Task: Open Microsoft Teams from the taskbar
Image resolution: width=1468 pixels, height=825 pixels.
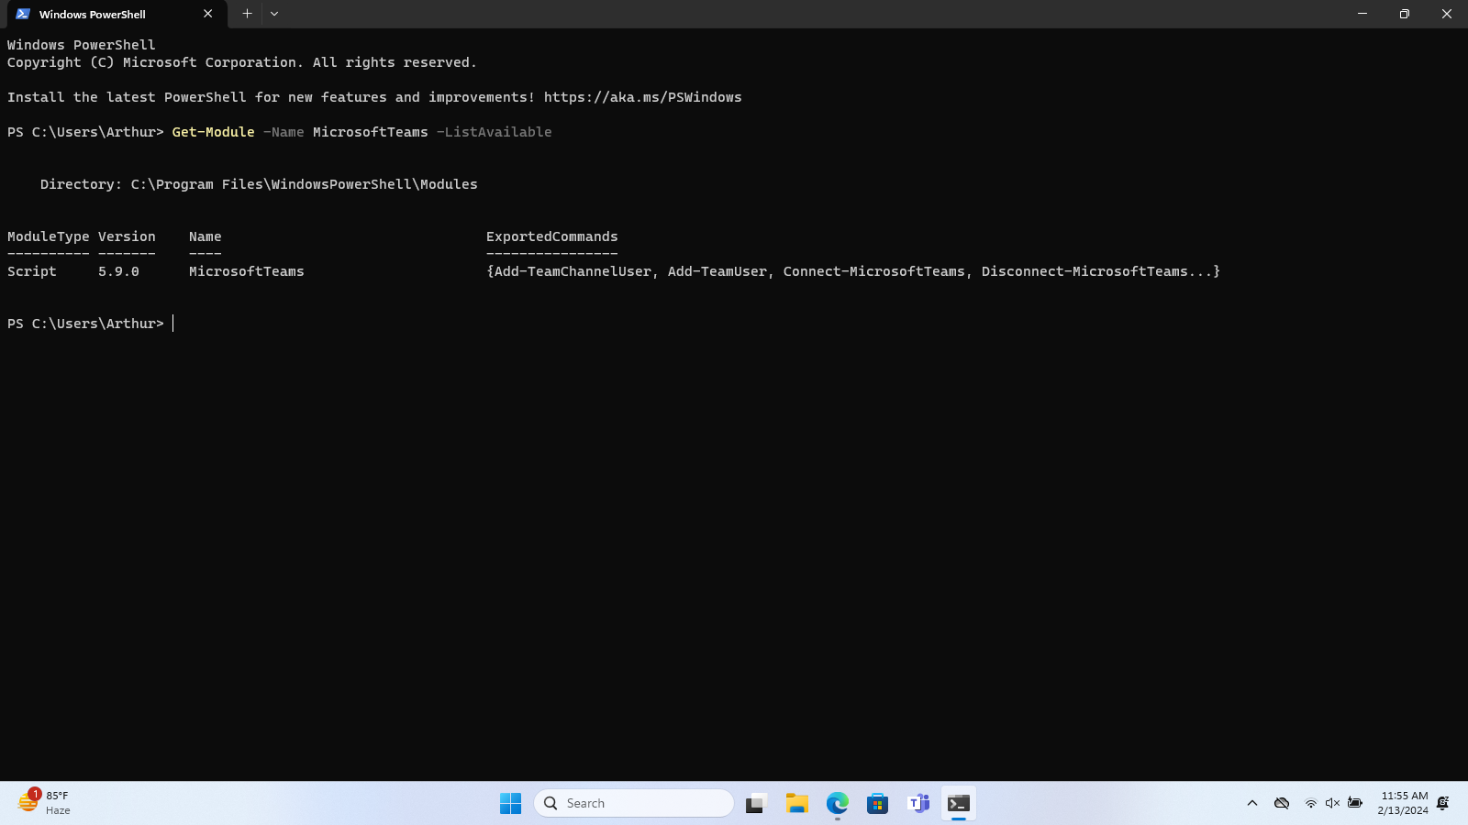Action: pos(918,803)
